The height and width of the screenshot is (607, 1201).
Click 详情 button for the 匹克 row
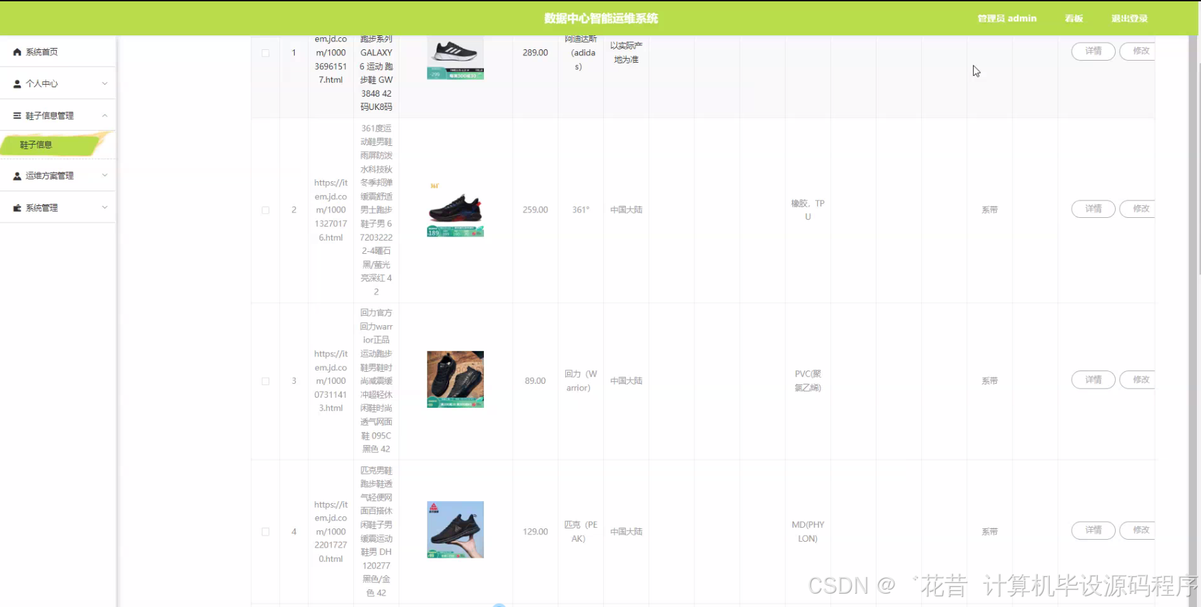(1093, 530)
